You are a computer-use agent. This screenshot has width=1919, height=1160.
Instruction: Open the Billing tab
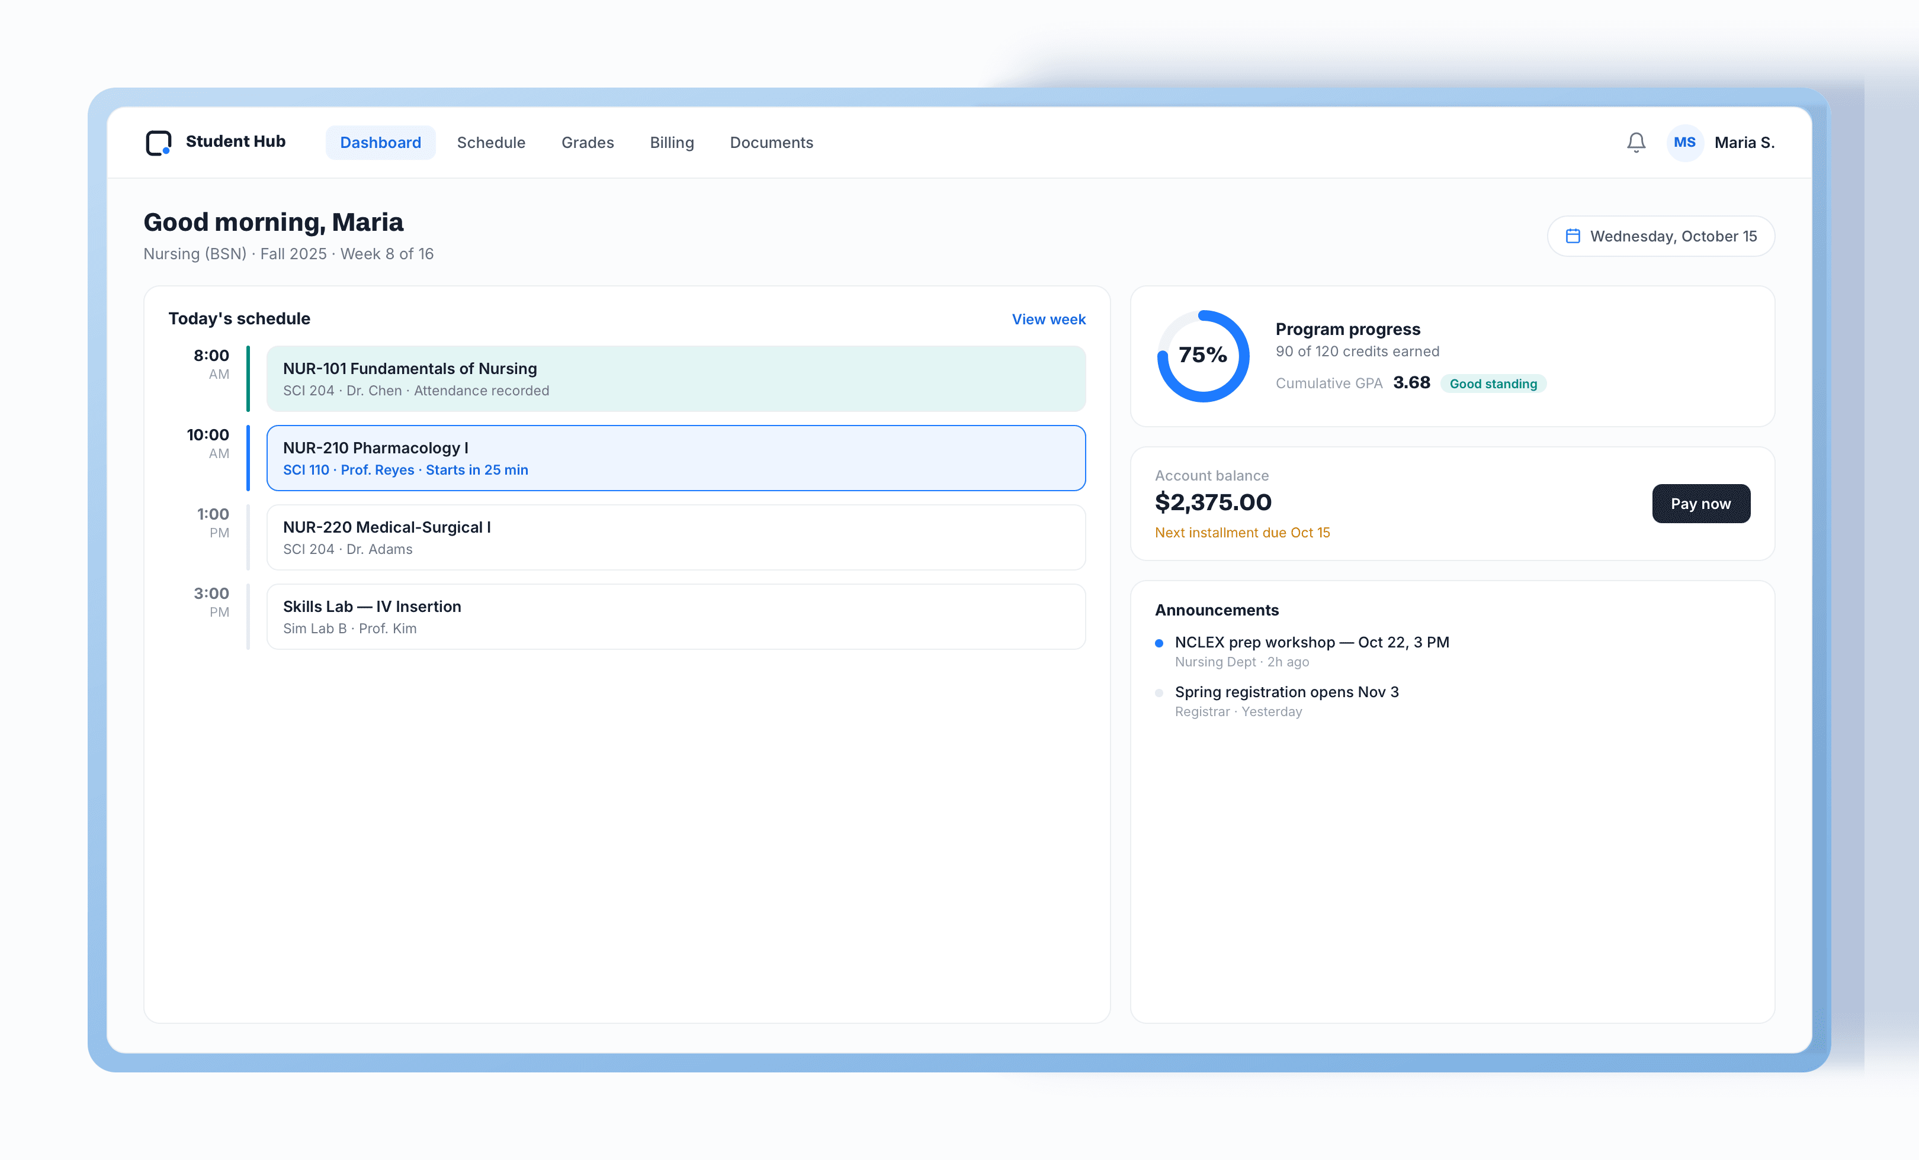click(x=671, y=143)
